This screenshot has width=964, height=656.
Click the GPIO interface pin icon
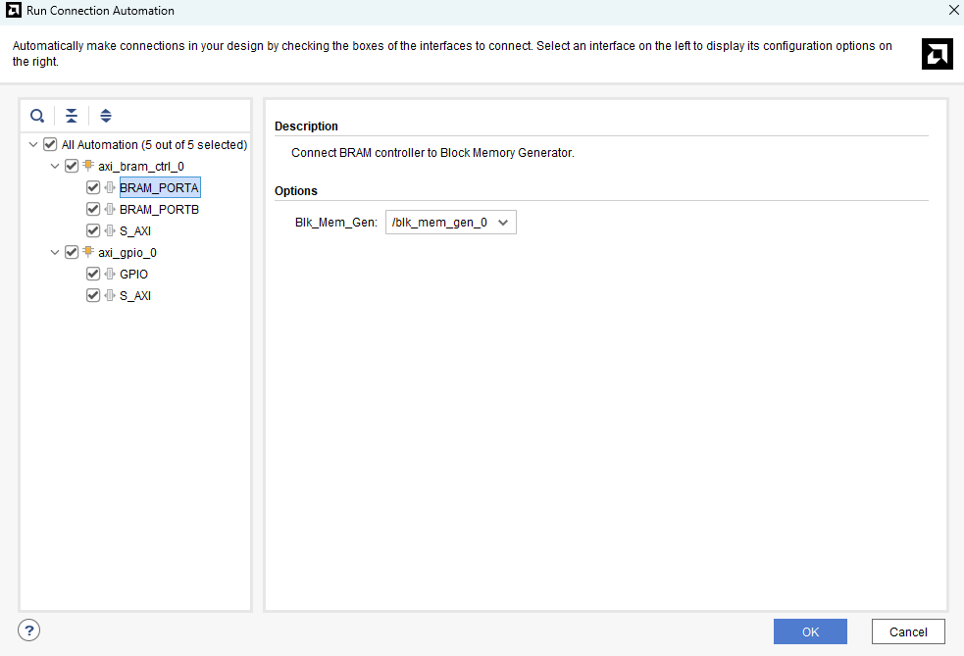point(110,275)
